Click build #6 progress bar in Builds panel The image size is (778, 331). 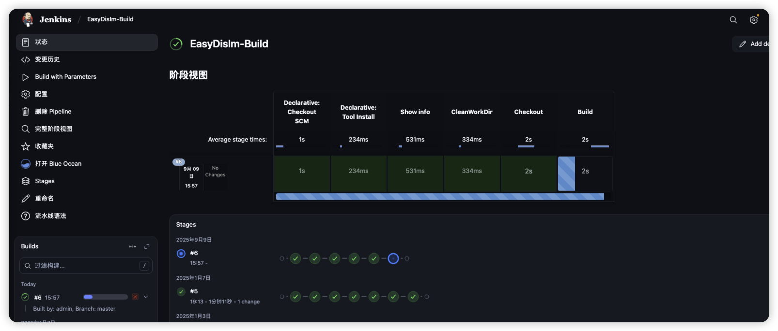point(105,297)
